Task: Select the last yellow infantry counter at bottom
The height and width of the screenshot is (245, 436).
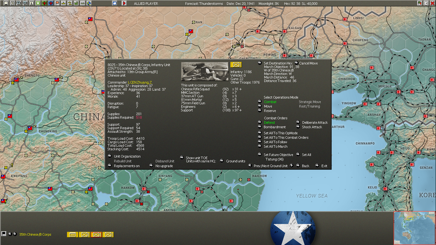Action: [x=108, y=234]
